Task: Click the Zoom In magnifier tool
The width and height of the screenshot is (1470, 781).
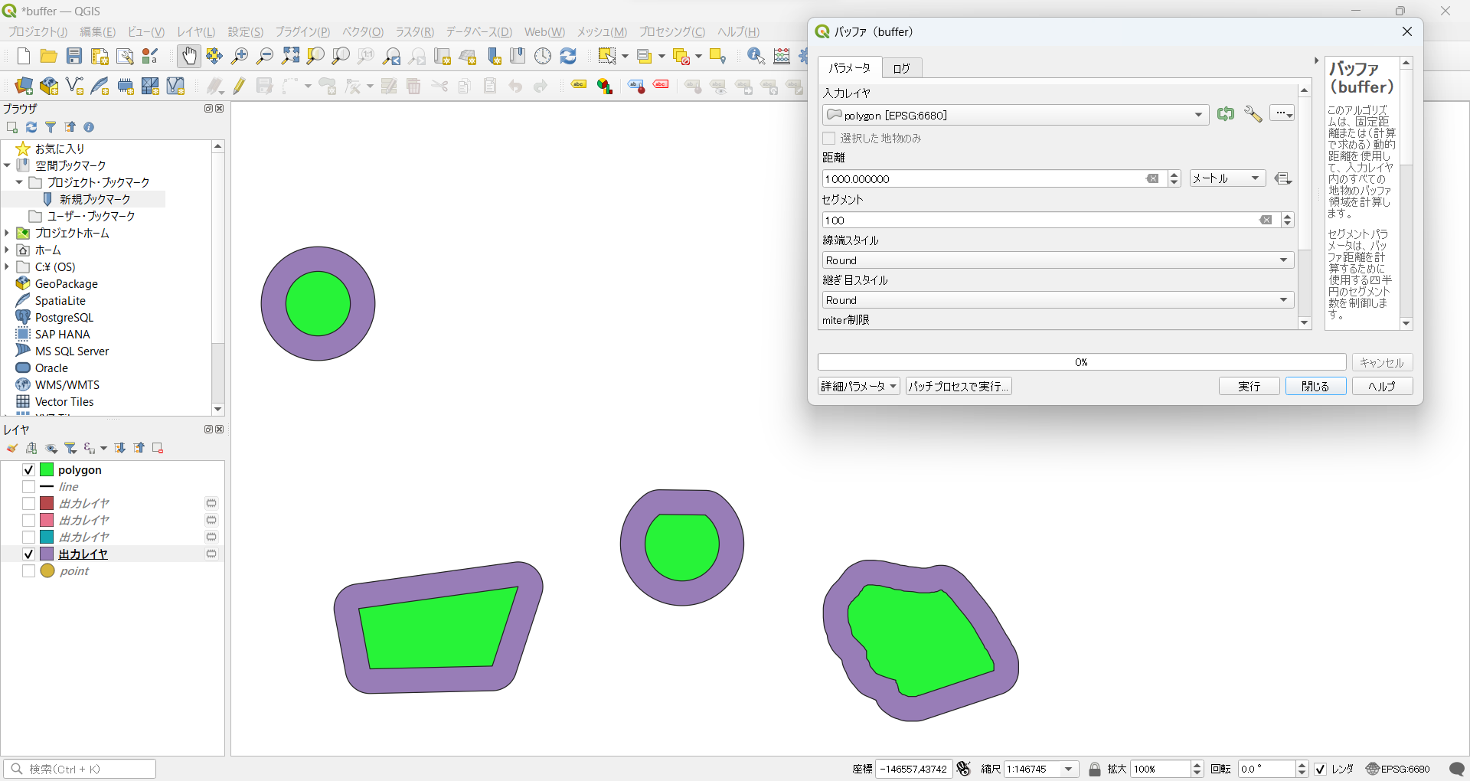Action: pyautogui.click(x=240, y=56)
